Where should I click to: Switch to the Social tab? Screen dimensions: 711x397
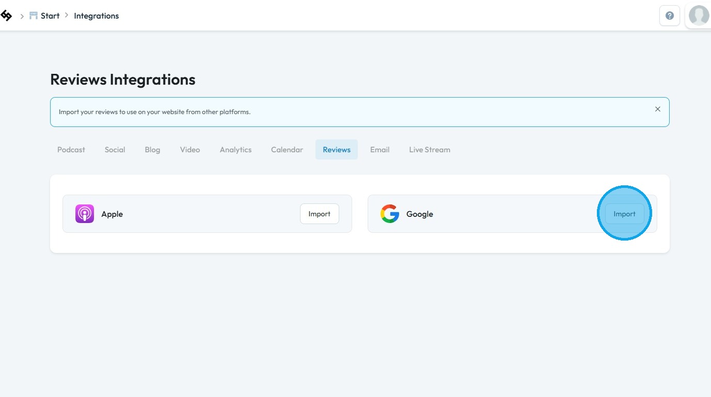(115, 150)
